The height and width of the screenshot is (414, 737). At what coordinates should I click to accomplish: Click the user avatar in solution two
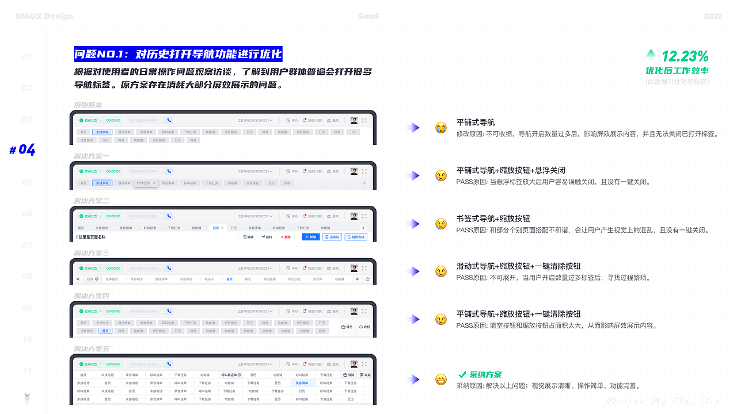pyautogui.click(x=354, y=216)
